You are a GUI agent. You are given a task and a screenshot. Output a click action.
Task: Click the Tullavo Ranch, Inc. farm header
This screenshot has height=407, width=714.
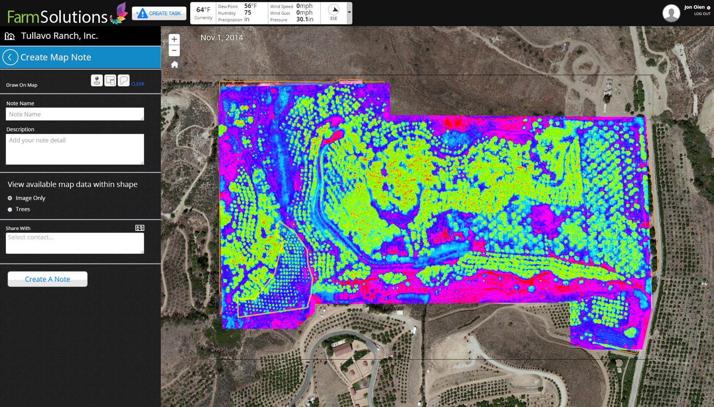(59, 36)
